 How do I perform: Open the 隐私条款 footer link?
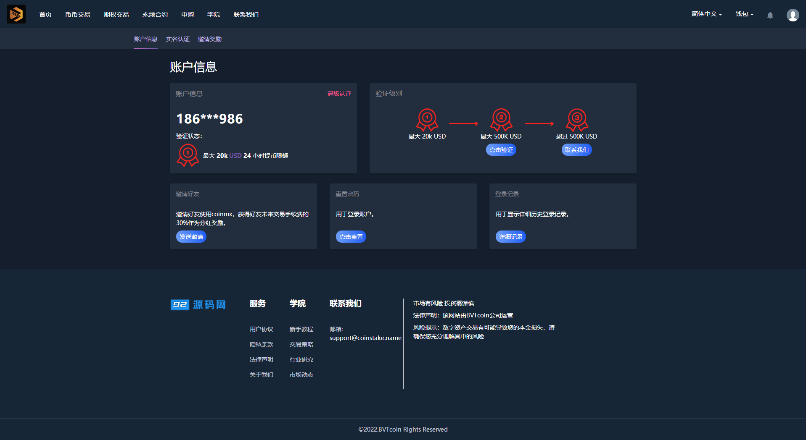point(262,344)
